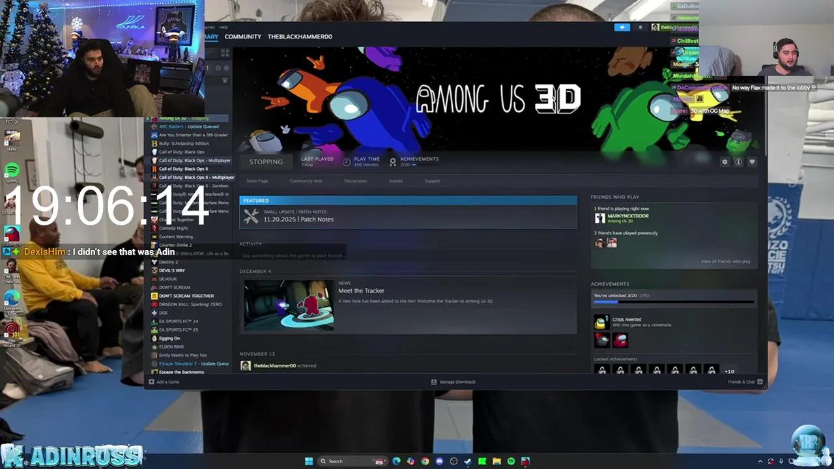The width and height of the screenshot is (834, 469).
Task: Open the Meet the Tracker headline
Action: tap(361, 291)
